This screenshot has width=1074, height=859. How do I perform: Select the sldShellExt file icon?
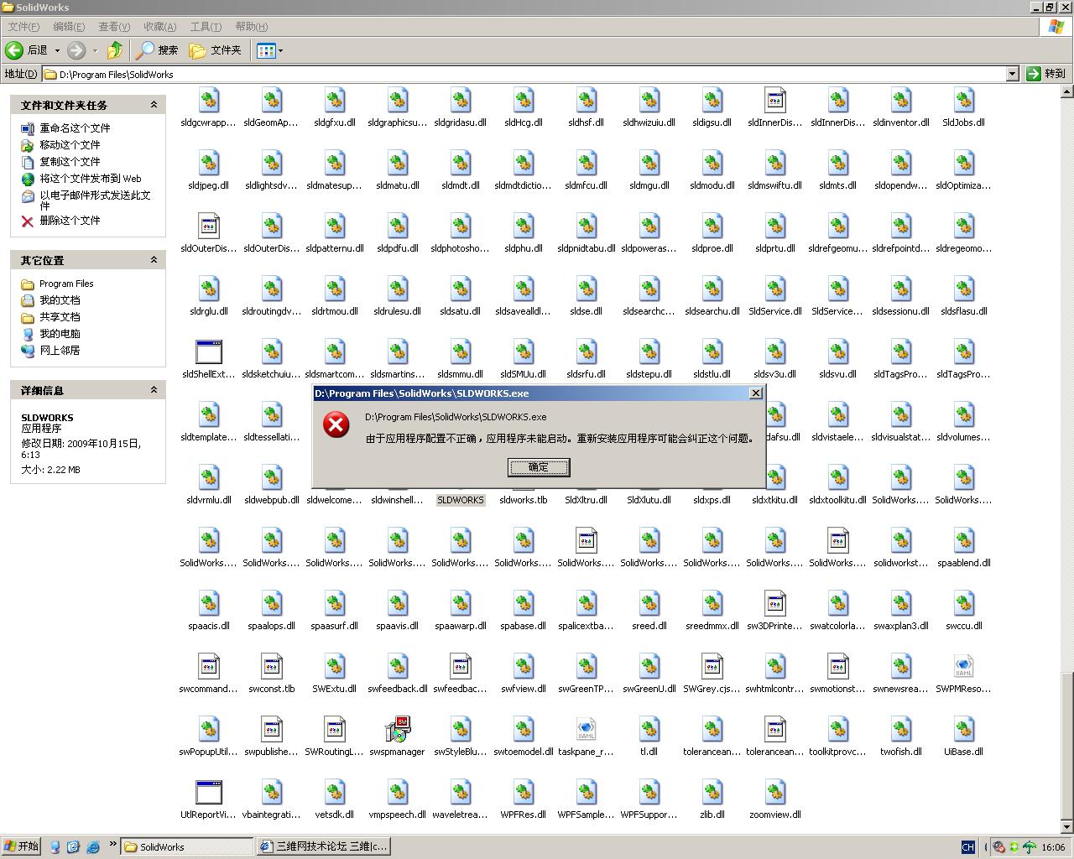[x=209, y=352]
